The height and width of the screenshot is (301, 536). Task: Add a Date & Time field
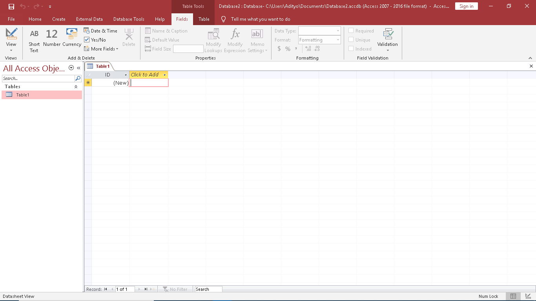[100, 31]
